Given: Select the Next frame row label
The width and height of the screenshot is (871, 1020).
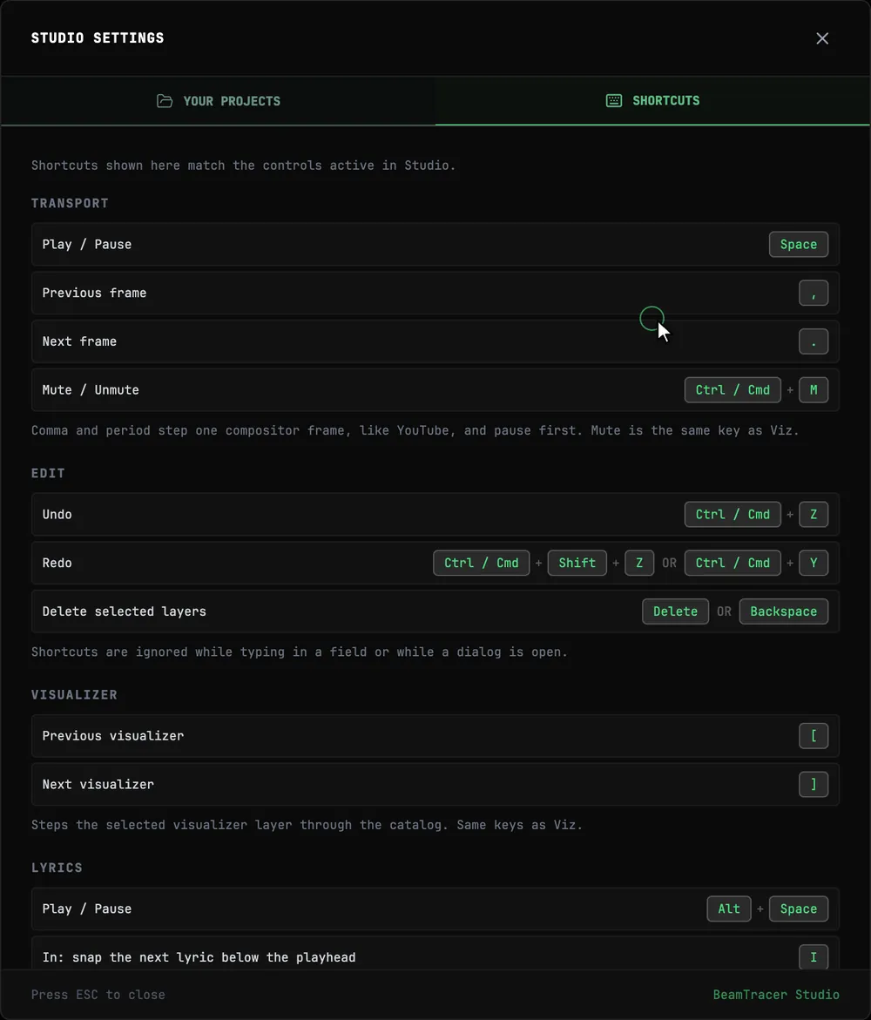Looking at the screenshot, I should click(79, 341).
